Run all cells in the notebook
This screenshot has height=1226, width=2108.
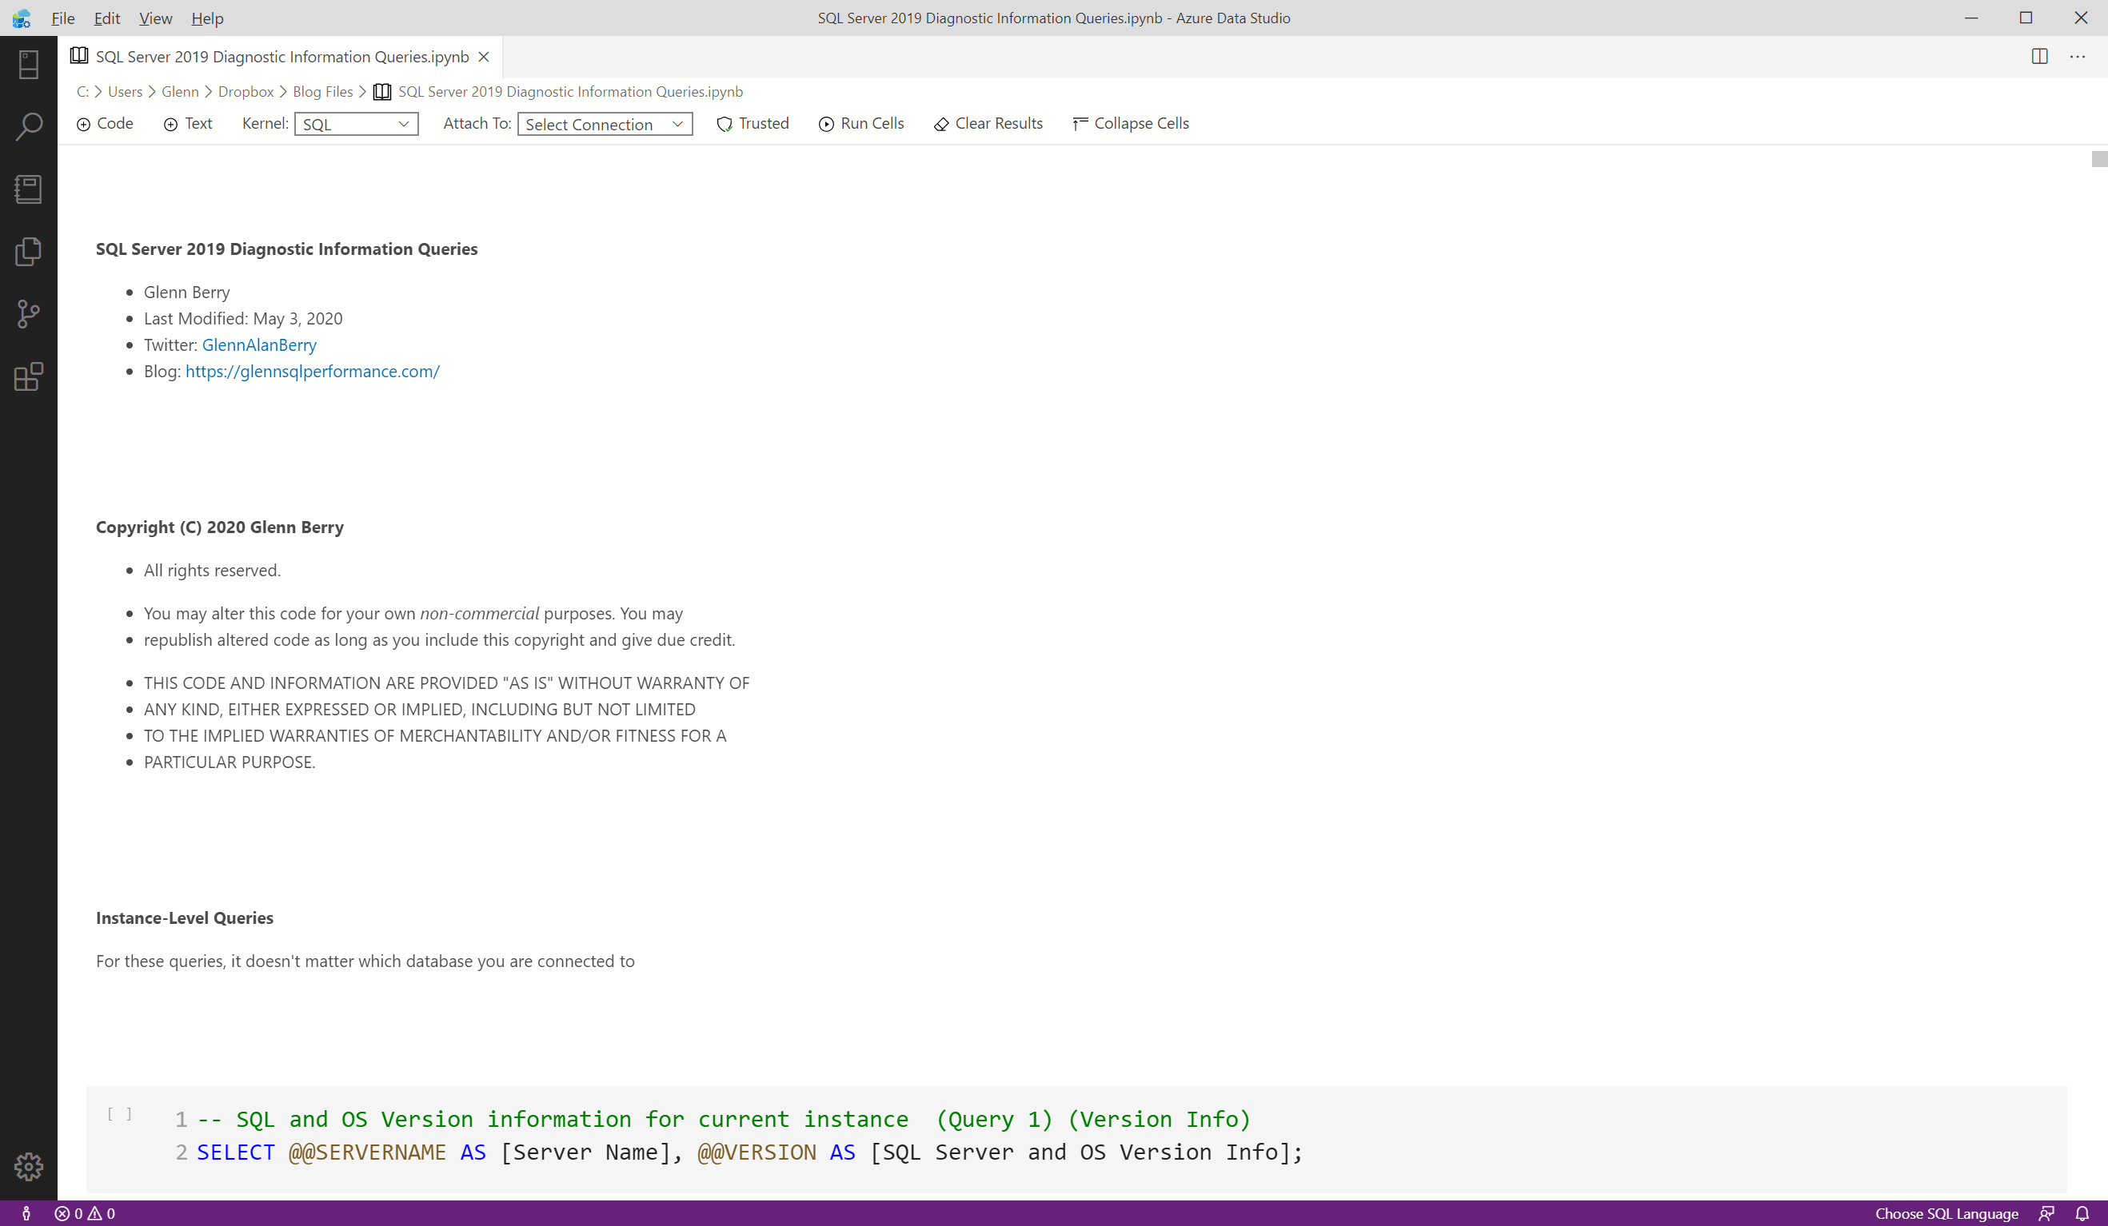click(x=861, y=124)
